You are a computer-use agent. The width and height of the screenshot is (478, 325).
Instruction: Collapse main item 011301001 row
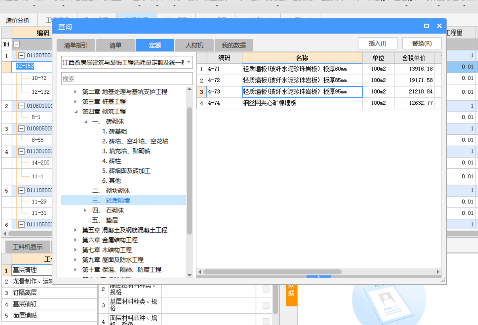point(21,151)
